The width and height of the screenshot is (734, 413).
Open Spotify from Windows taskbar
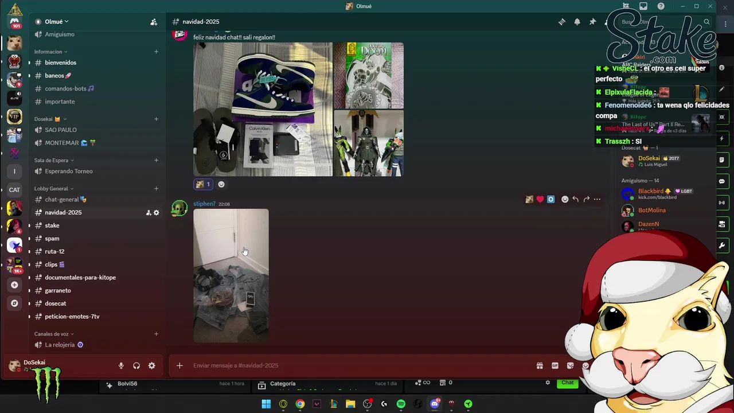401,404
